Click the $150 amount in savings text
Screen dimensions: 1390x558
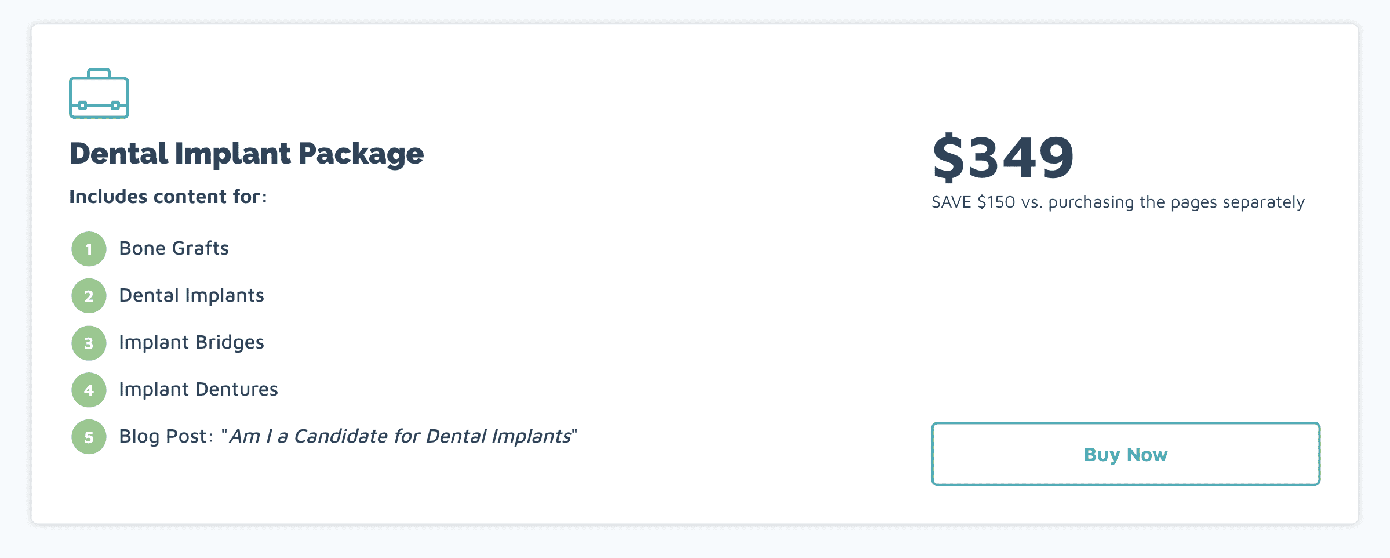[996, 202]
